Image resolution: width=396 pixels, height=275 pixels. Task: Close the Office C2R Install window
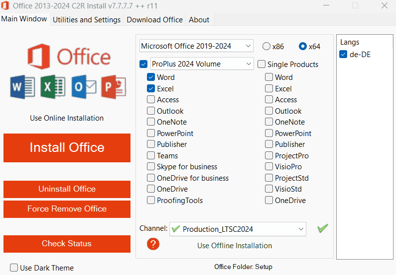pyautogui.click(x=385, y=5)
